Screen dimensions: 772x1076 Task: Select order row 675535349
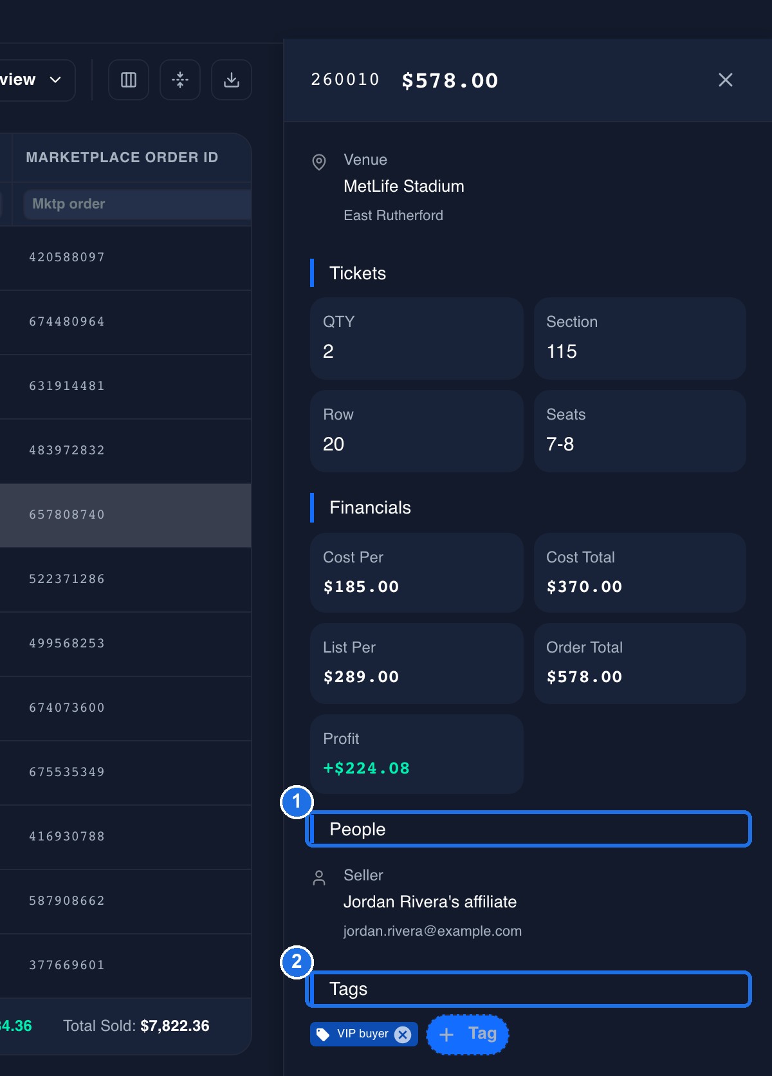(125, 772)
